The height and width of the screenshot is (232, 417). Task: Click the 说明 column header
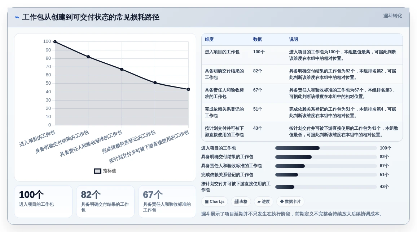(294, 39)
